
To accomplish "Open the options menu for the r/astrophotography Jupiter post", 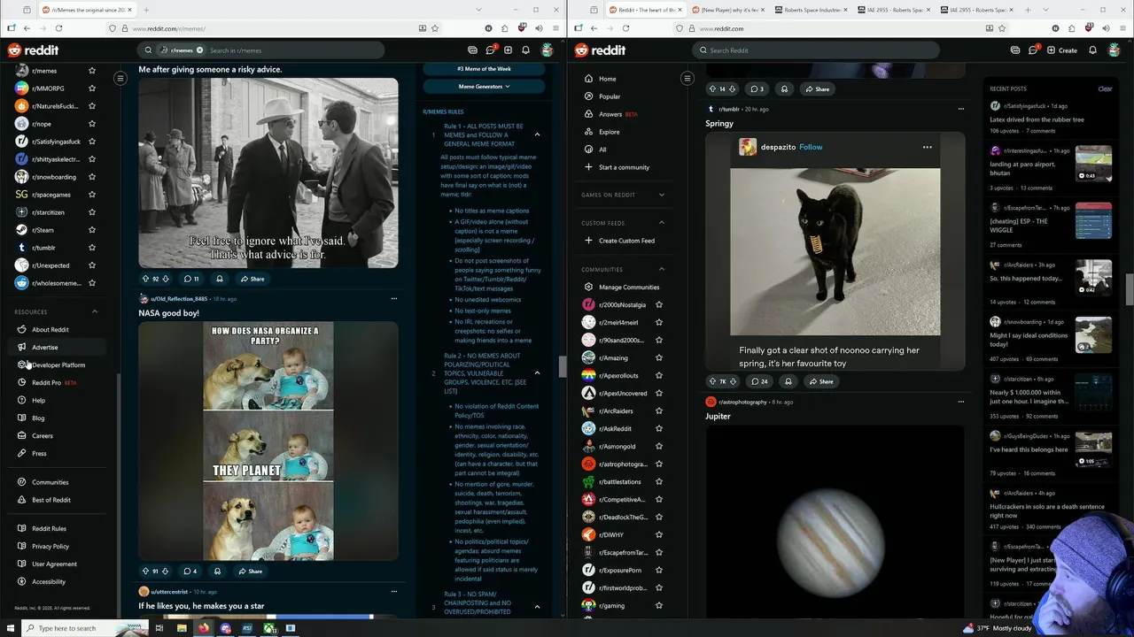I will [961, 402].
